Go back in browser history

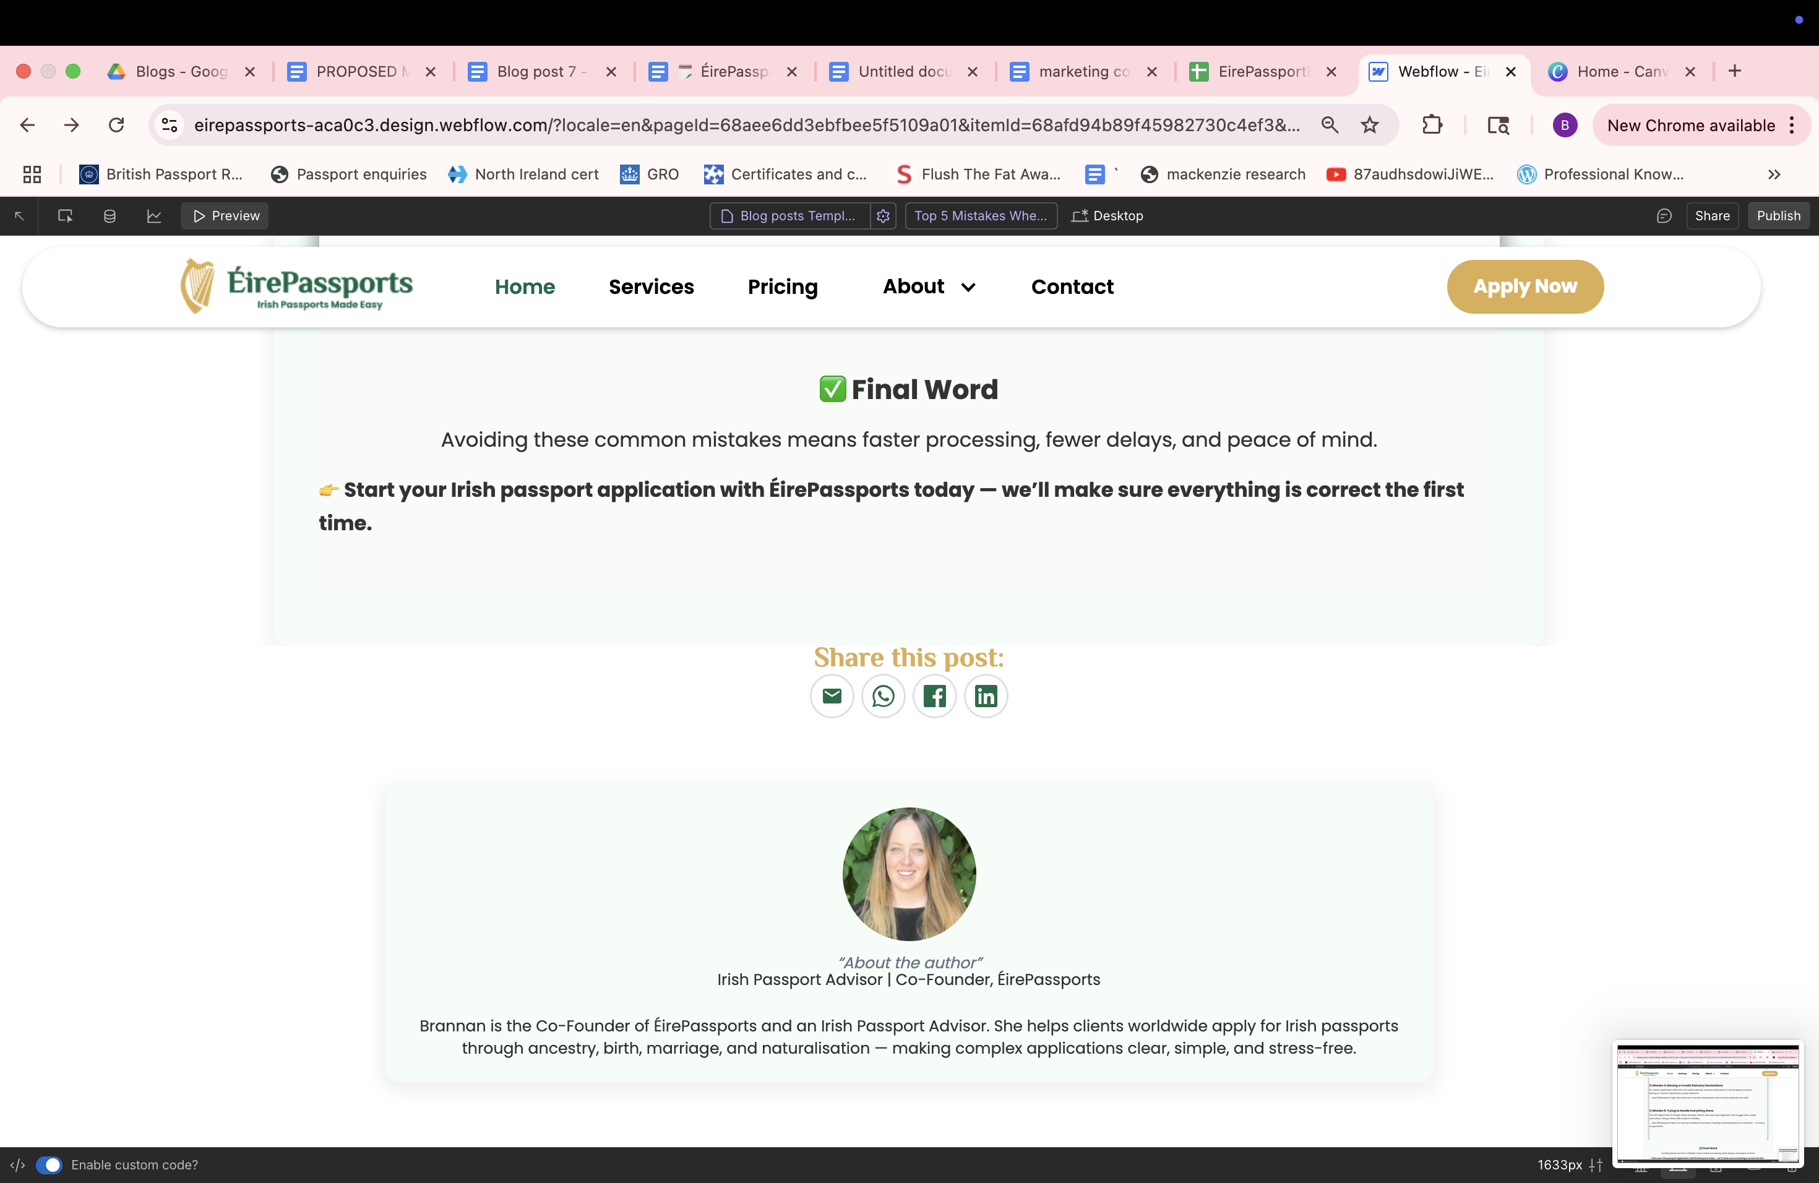point(27,124)
